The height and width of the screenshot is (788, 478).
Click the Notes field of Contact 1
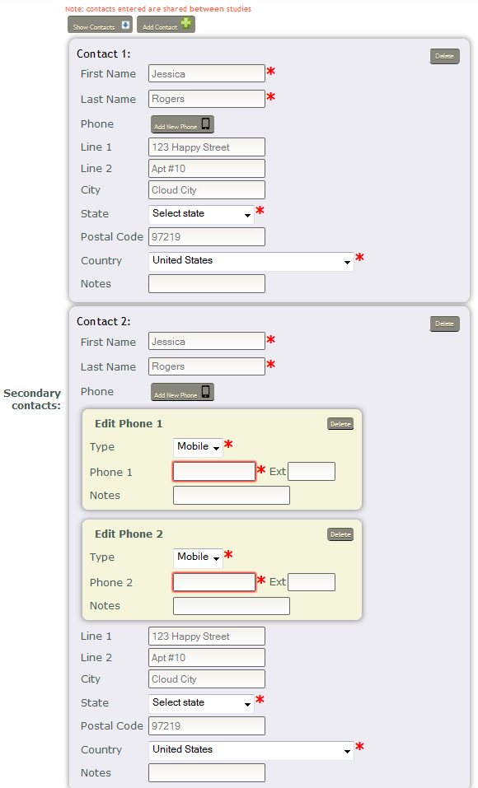click(206, 283)
